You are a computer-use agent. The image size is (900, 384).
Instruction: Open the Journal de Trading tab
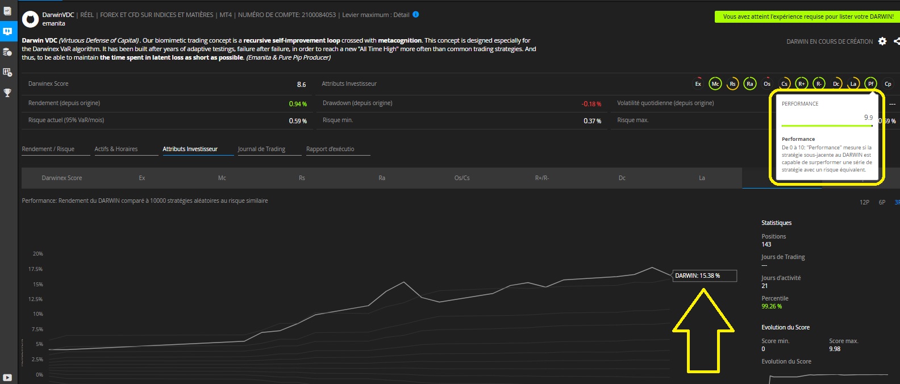pyautogui.click(x=261, y=149)
